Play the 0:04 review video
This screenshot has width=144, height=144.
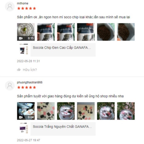tap(26, 111)
